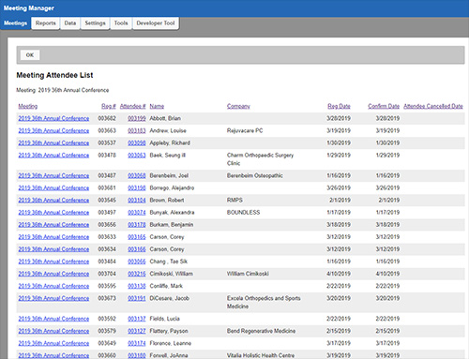The width and height of the screenshot is (469, 359).
Task: Sort by the Company column header
Action: pyautogui.click(x=238, y=106)
